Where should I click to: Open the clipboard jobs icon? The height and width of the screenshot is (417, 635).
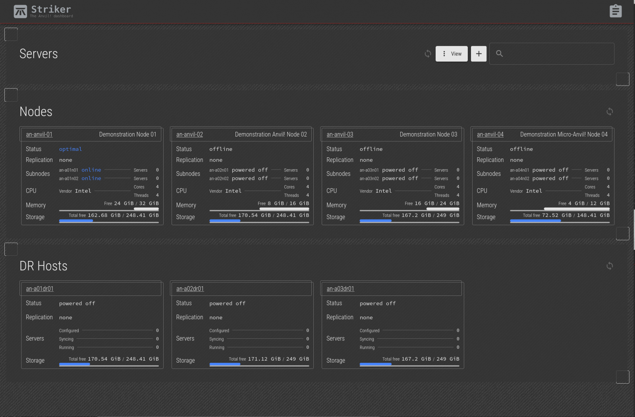615,11
